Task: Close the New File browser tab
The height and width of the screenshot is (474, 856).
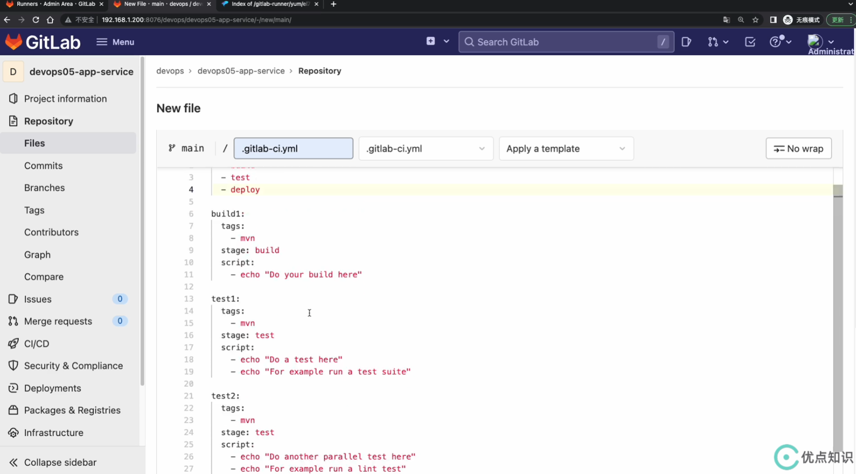Action: [x=209, y=4]
